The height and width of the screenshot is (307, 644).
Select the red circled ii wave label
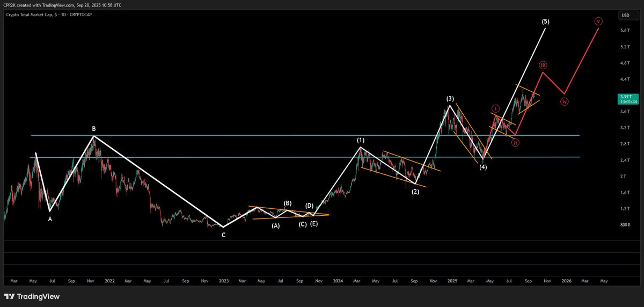click(x=515, y=143)
